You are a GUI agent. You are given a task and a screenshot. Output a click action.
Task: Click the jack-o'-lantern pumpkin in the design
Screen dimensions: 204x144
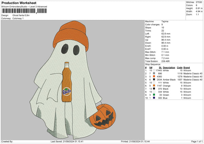[x=103, y=116]
